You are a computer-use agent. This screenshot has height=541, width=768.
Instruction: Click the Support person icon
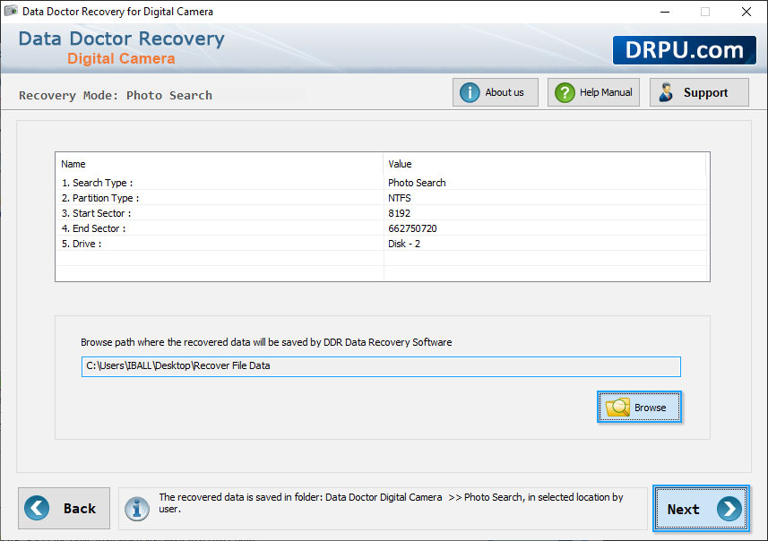click(x=666, y=92)
